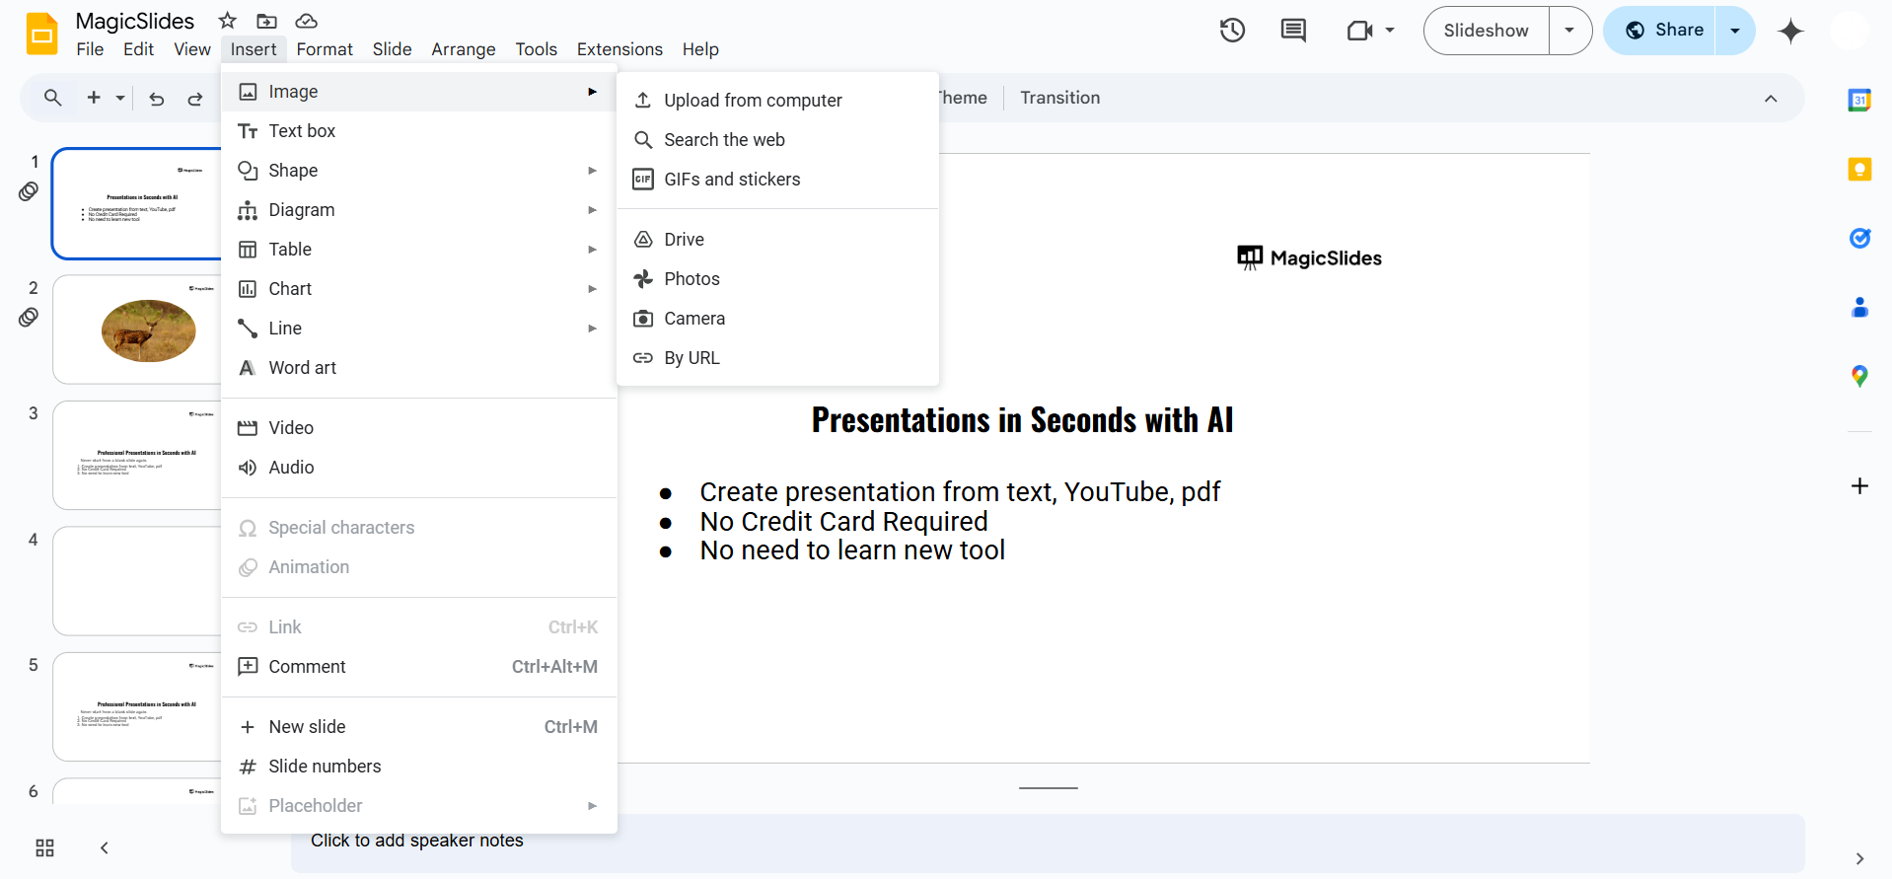Open the Slide menu

pyautogui.click(x=392, y=49)
